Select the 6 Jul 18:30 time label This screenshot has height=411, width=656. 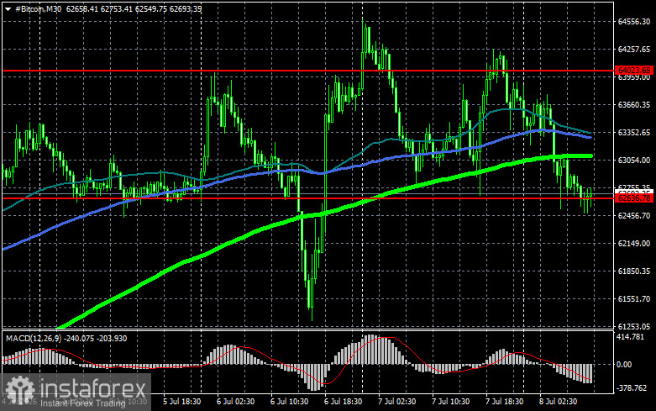(343, 402)
